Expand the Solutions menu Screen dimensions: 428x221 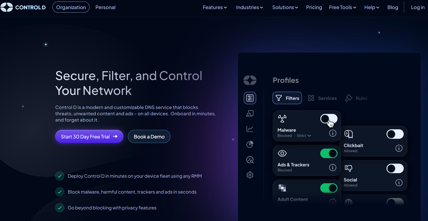[285, 7]
